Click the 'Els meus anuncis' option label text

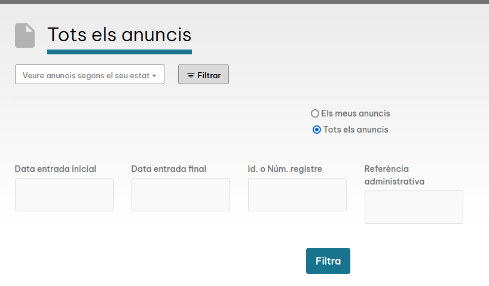click(355, 113)
